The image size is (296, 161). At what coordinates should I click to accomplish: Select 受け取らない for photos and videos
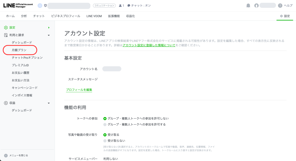tap(105, 141)
